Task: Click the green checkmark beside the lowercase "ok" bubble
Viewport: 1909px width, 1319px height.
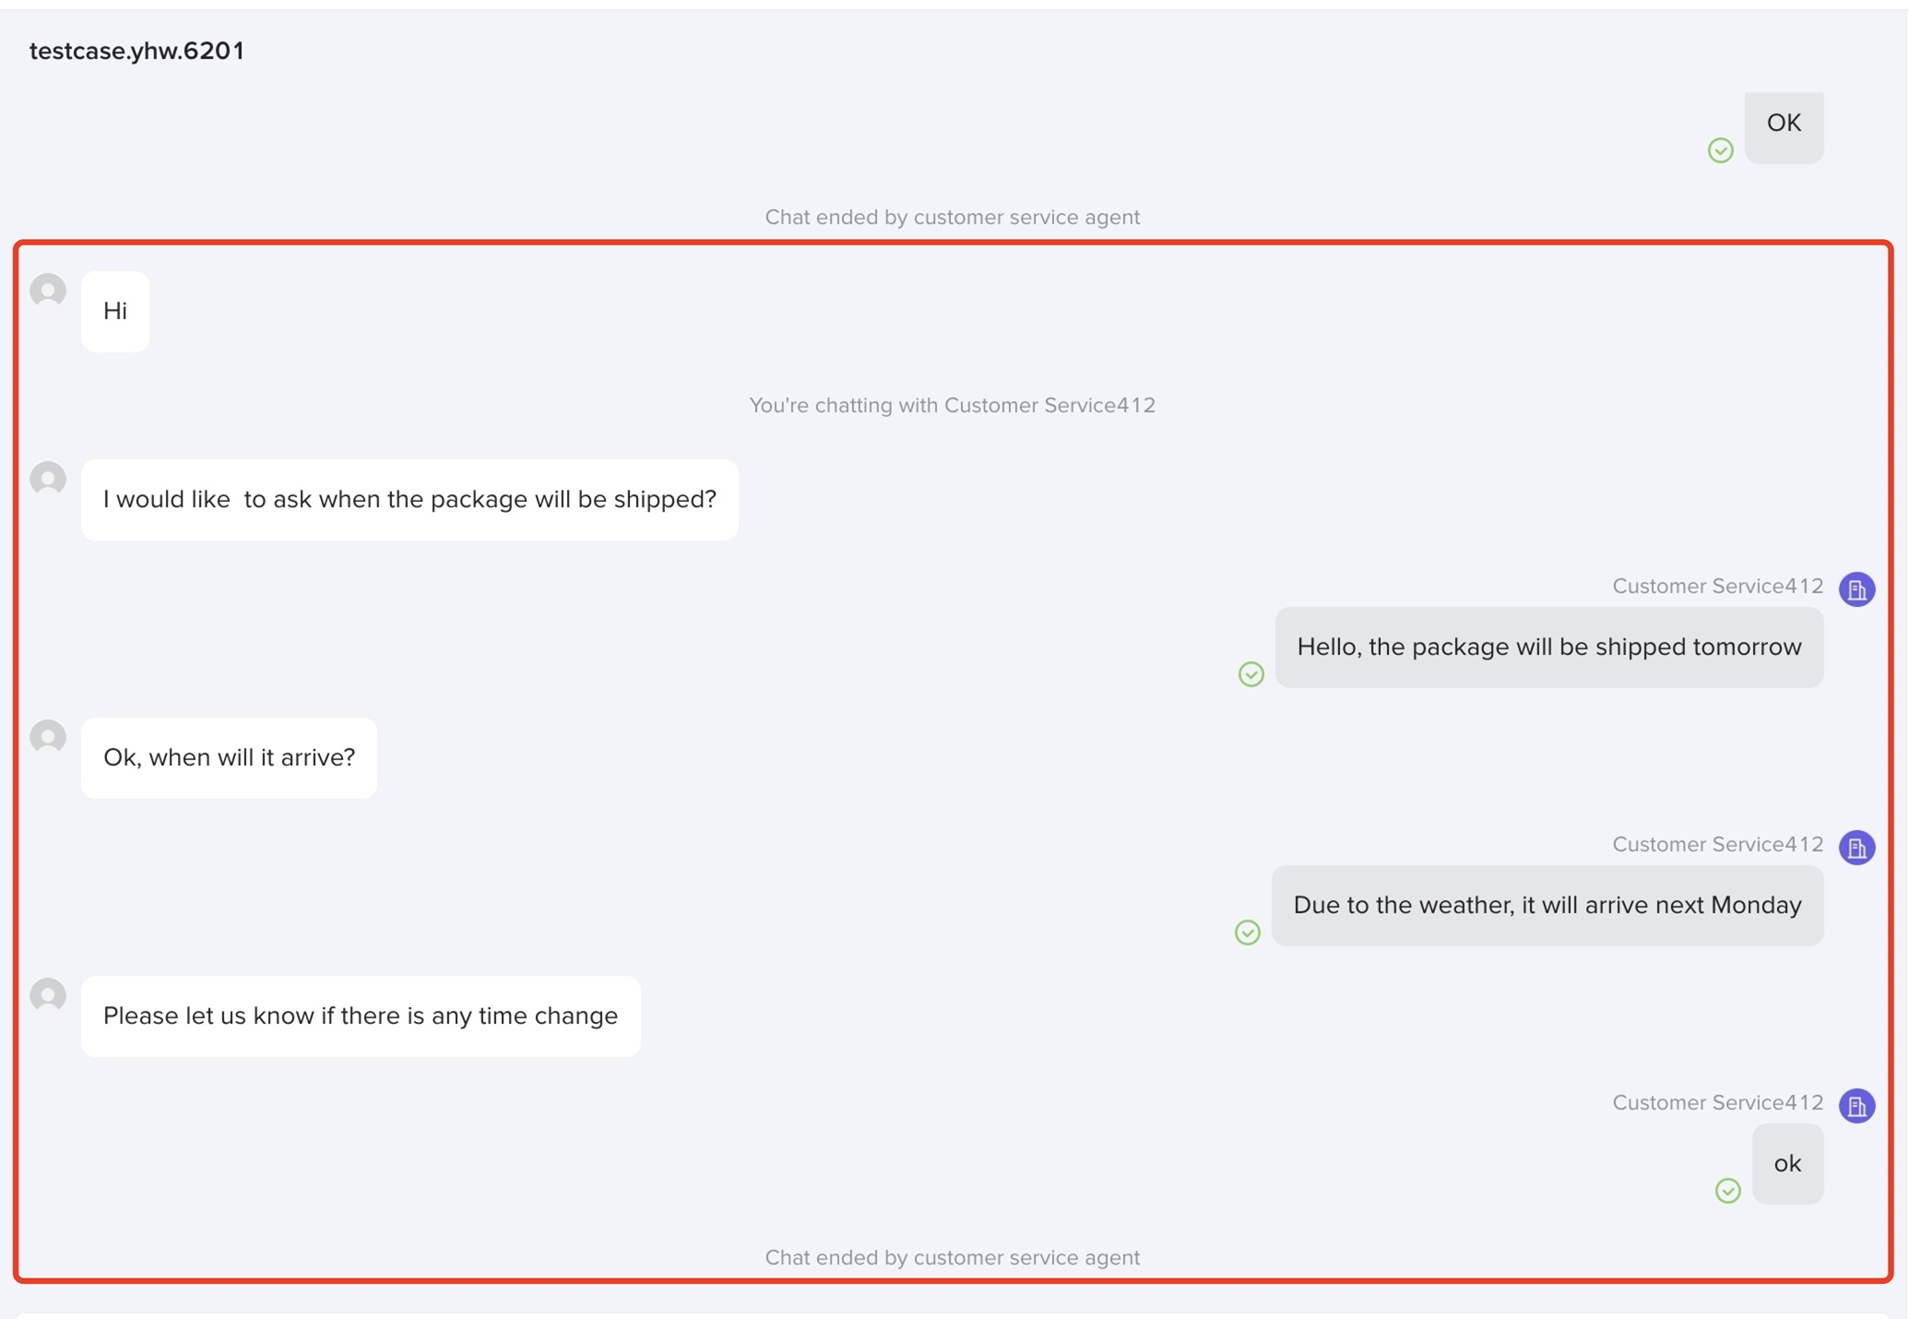Action: 1727,1191
